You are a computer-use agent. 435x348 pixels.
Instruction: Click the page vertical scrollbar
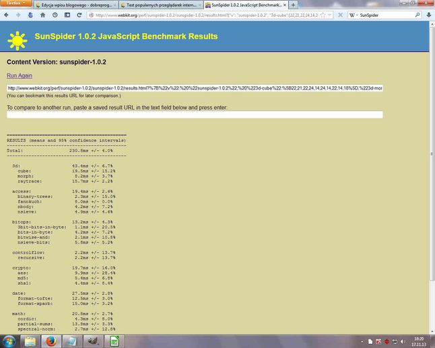[x=432, y=154]
